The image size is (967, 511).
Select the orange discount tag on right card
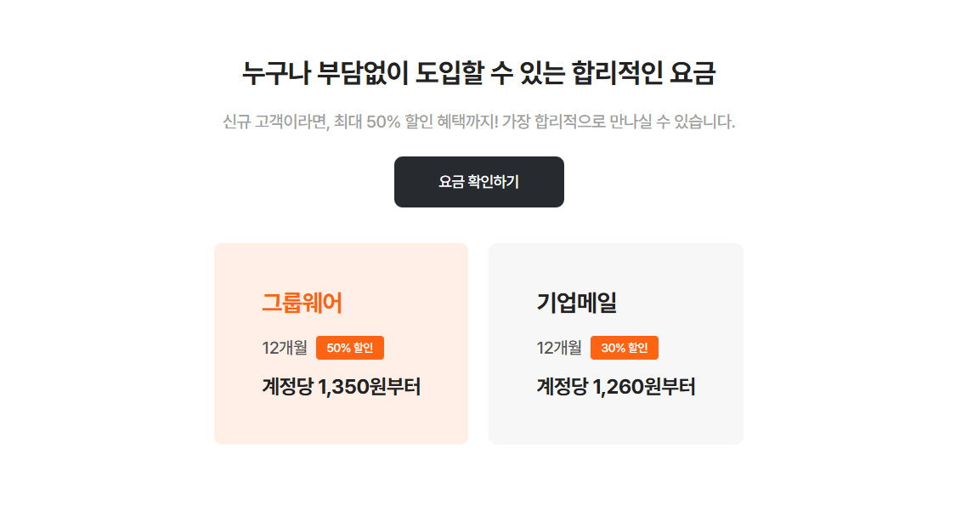[x=625, y=347]
